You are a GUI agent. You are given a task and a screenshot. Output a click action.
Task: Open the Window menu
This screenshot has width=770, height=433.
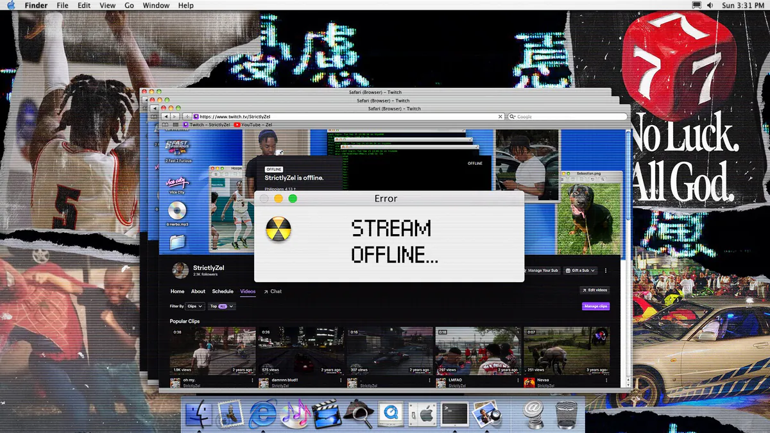click(156, 5)
